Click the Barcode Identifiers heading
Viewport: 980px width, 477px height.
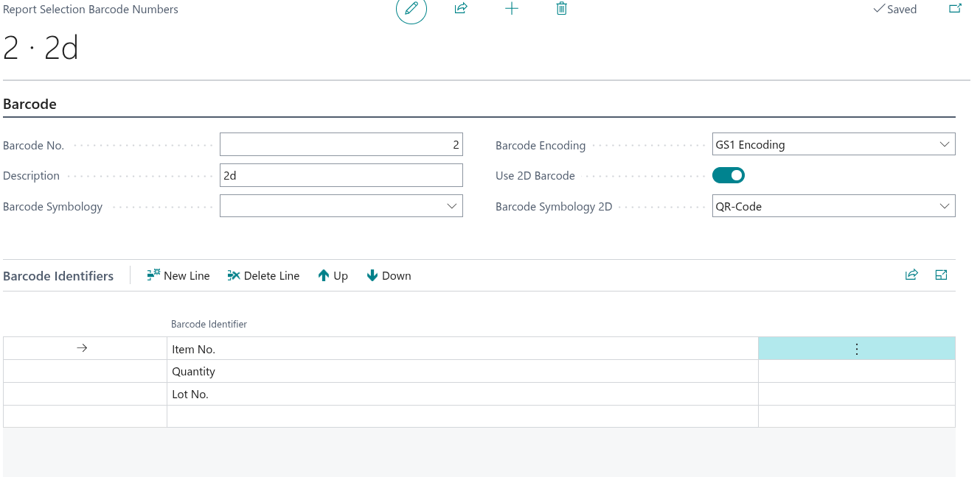pos(58,276)
